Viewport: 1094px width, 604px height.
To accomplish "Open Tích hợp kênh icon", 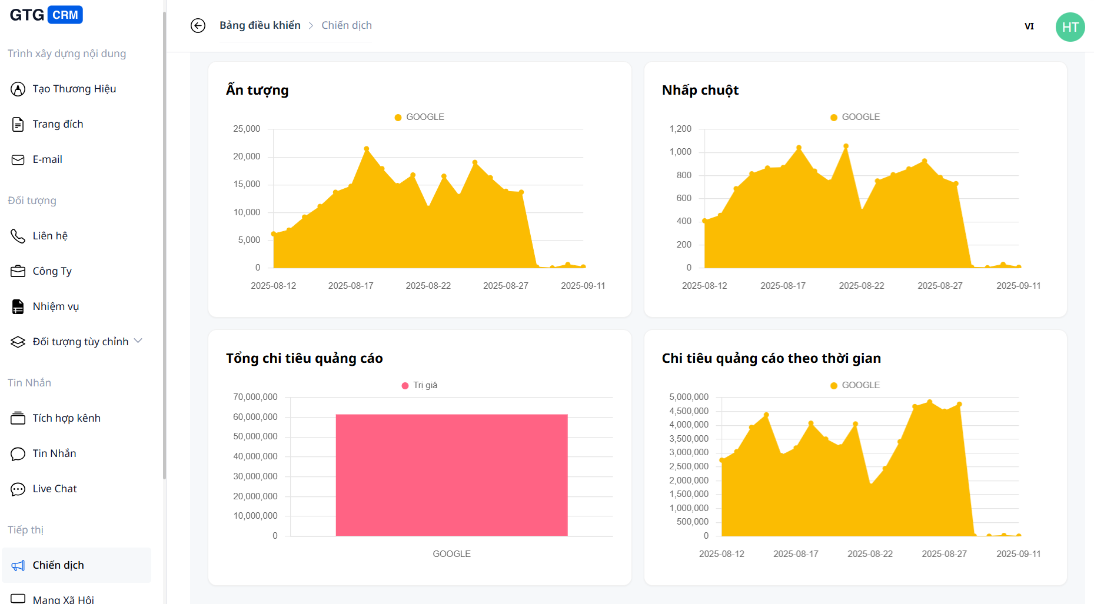I will (x=18, y=418).
